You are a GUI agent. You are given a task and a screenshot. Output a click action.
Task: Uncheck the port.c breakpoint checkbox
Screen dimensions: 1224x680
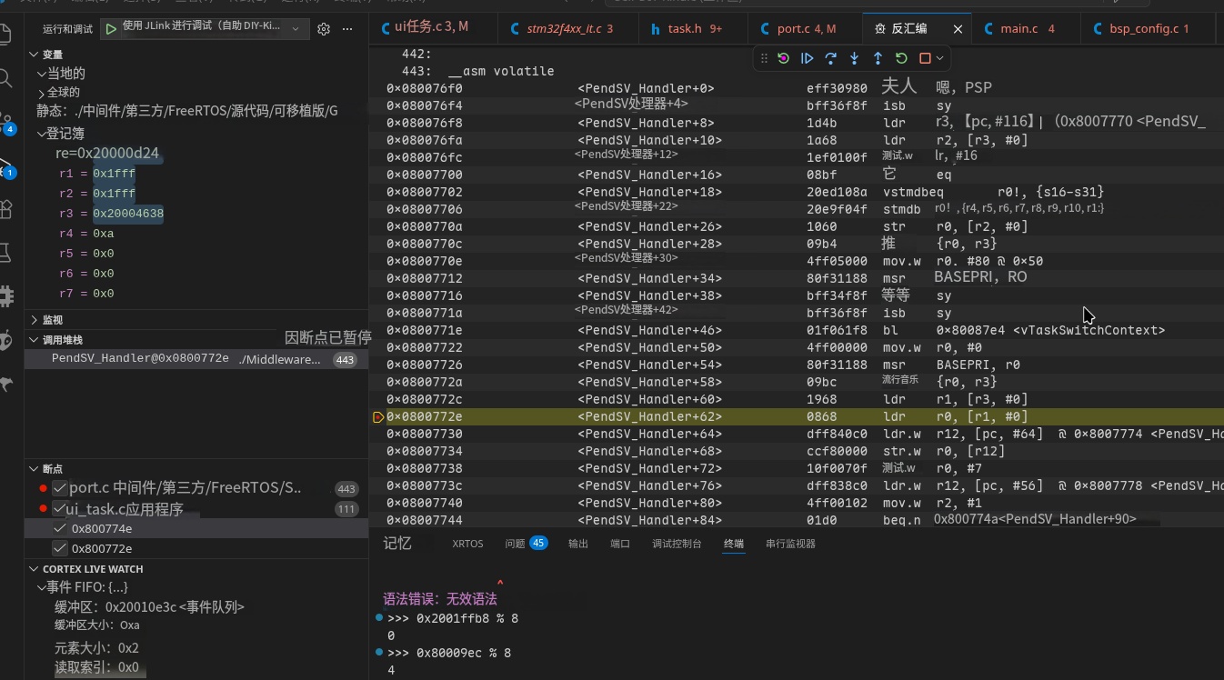point(60,488)
